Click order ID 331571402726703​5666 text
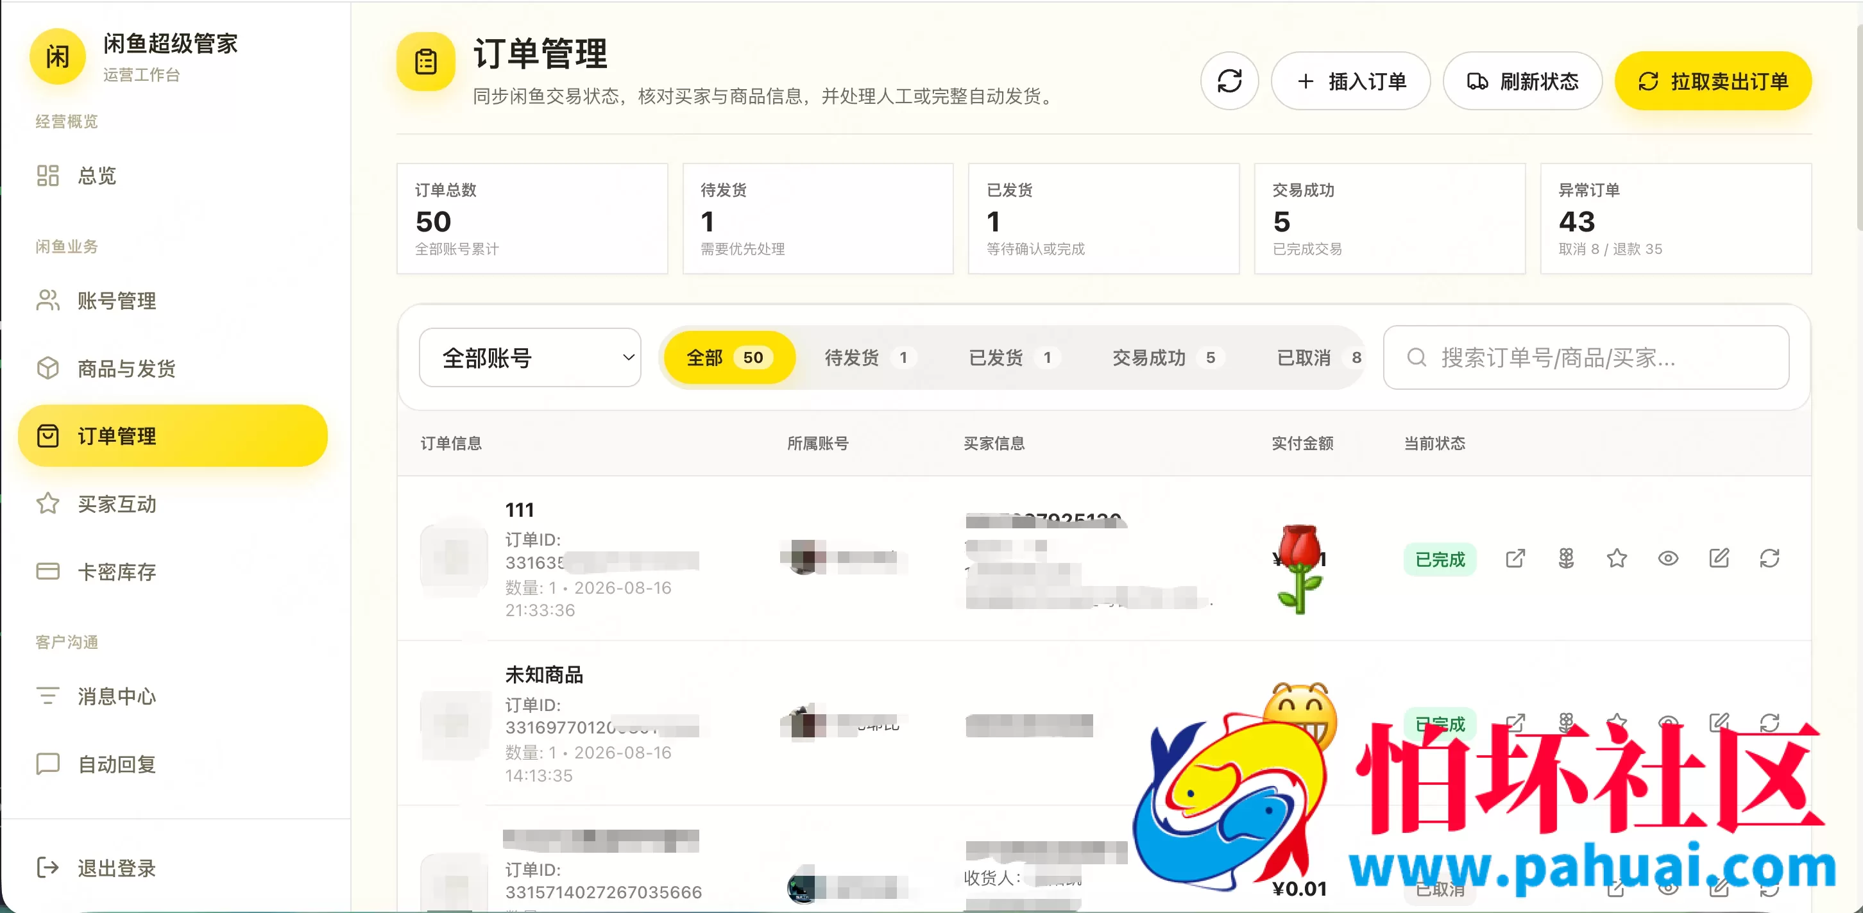This screenshot has height=913, width=1863. [x=603, y=892]
